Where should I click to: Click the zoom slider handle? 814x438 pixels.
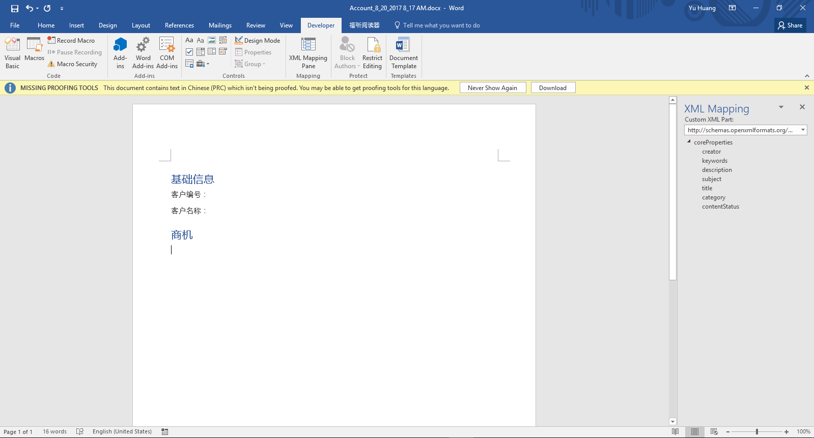coord(757,431)
